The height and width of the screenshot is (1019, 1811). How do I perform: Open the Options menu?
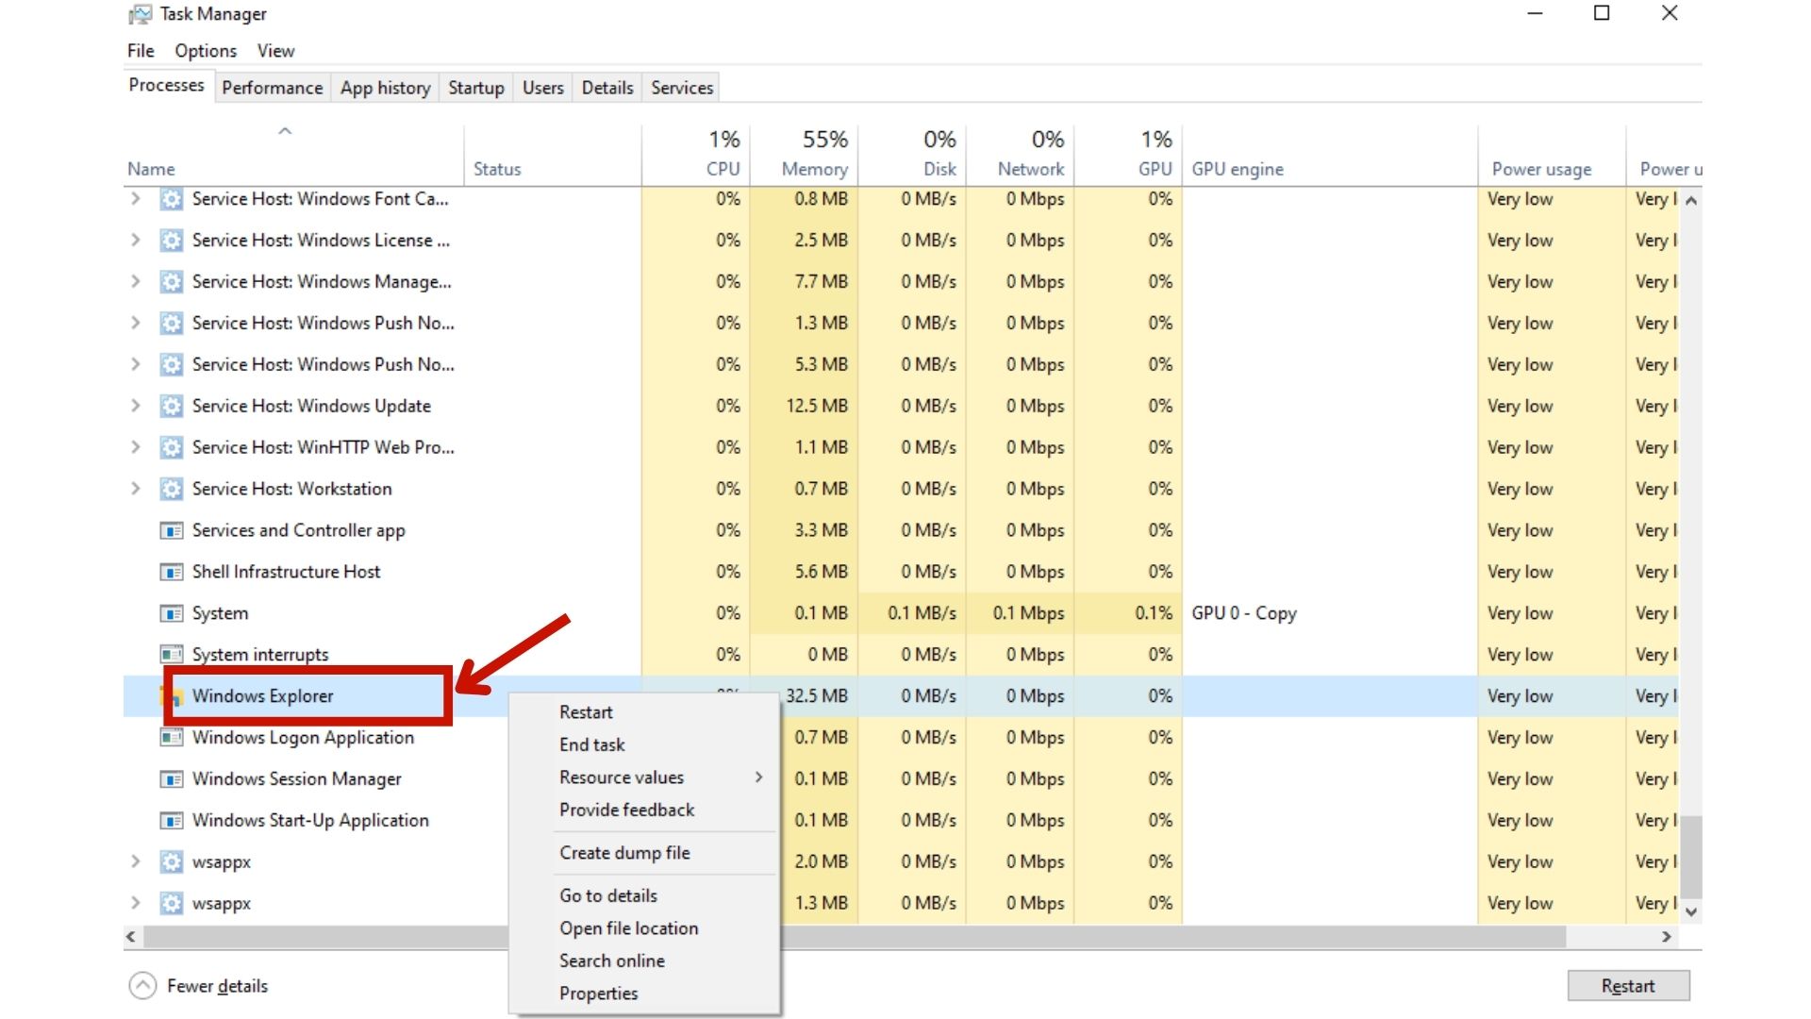click(206, 51)
